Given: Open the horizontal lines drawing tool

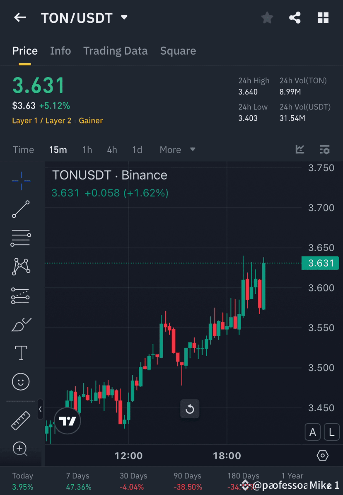Looking at the screenshot, I should [21, 238].
